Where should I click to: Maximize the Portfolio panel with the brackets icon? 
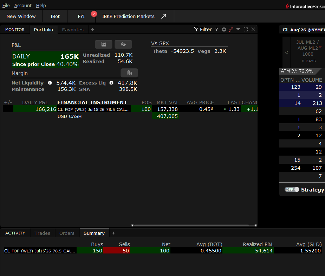246,30
